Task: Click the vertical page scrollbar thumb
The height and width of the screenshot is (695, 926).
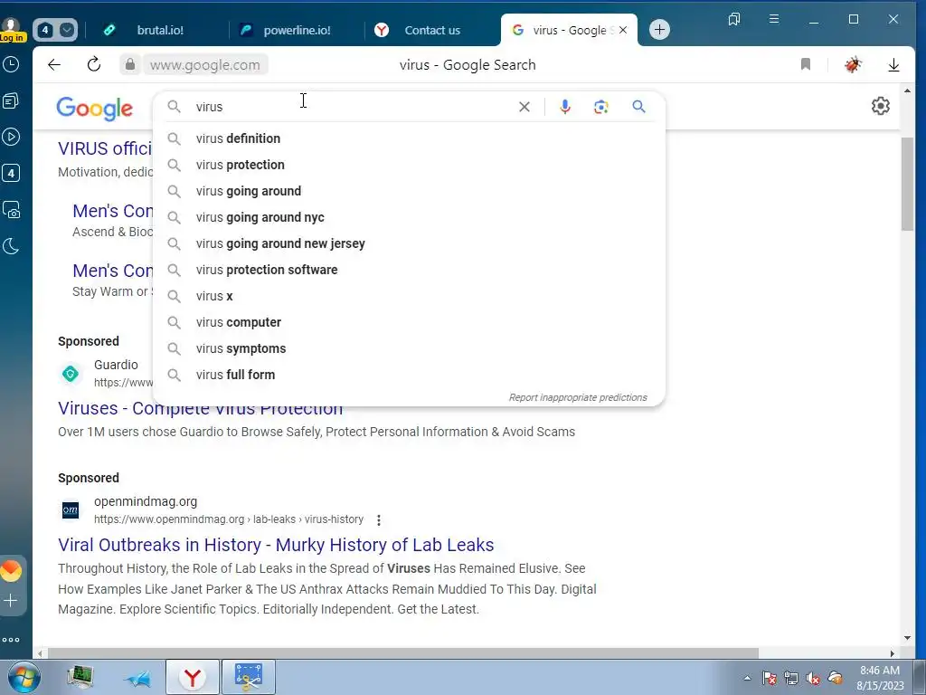Action: 907,185
